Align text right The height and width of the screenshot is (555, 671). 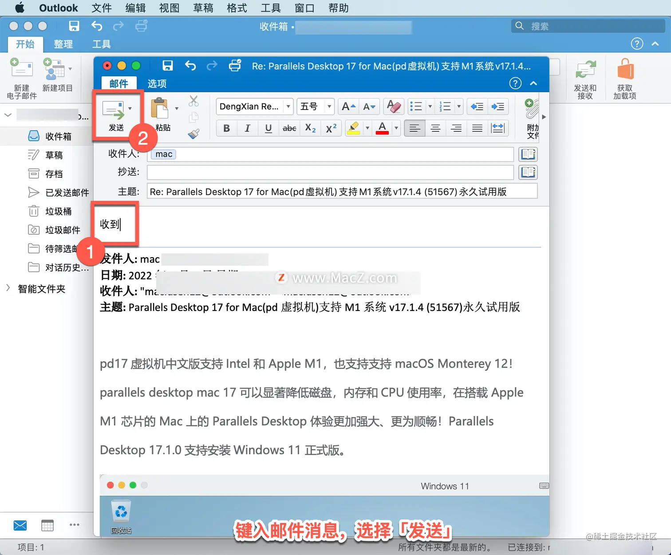[456, 128]
